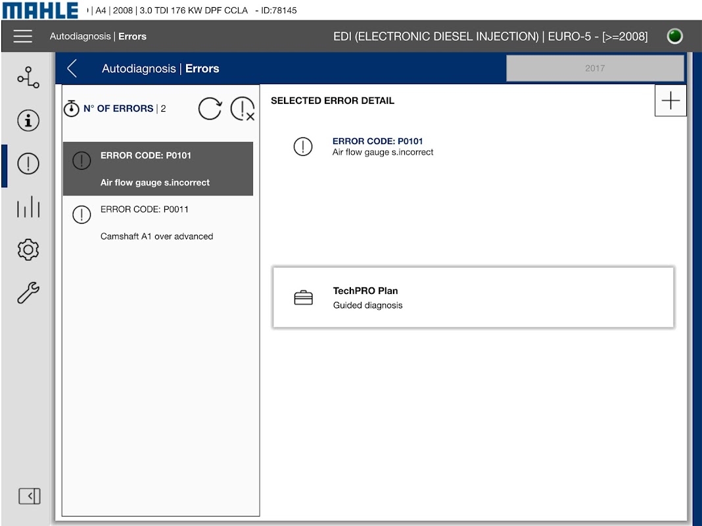This screenshot has height=526, width=702.
Task: Open TechPRO Plan guided diagnosis
Action: pyautogui.click(x=473, y=298)
